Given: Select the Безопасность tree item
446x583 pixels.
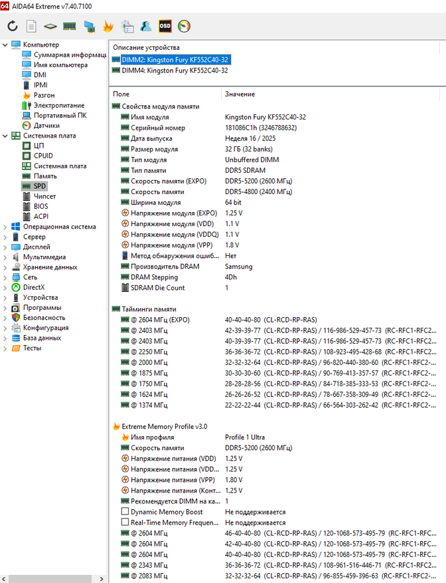Looking at the screenshot, I should [38, 318].
